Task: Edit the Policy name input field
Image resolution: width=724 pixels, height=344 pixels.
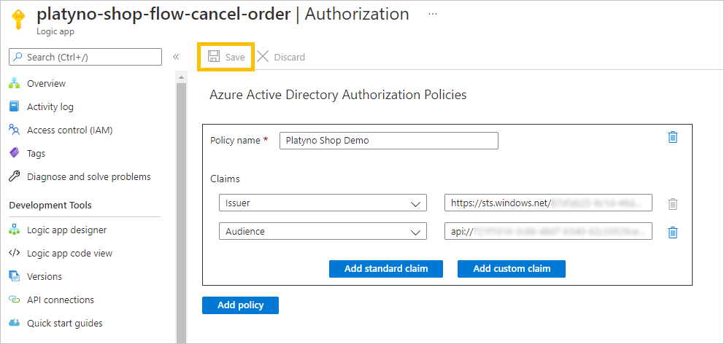Action: (x=389, y=141)
